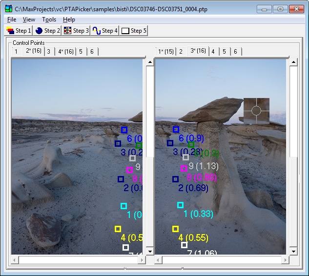Open Step 5 with rectangle icon
This screenshot has height=276, width=309.
tap(134, 31)
